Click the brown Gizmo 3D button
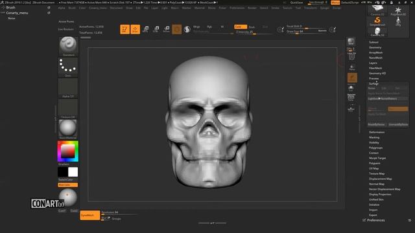Viewport: 415px width, 233px height. pyautogui.click(x=177, y=29)
